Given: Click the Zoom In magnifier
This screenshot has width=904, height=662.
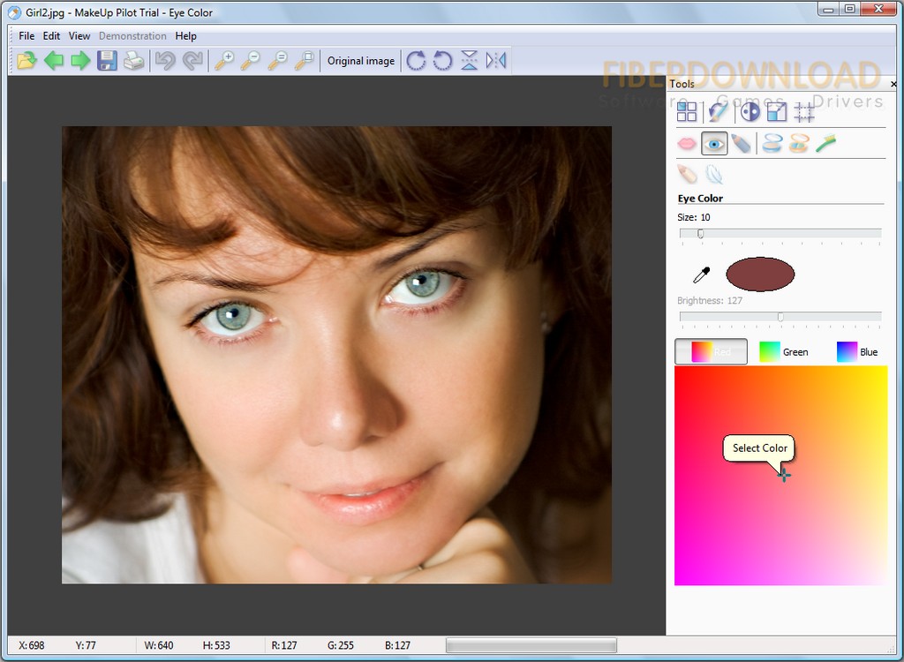Looking at the screenshot, I should pyautogui.click(x=224, y=61).
